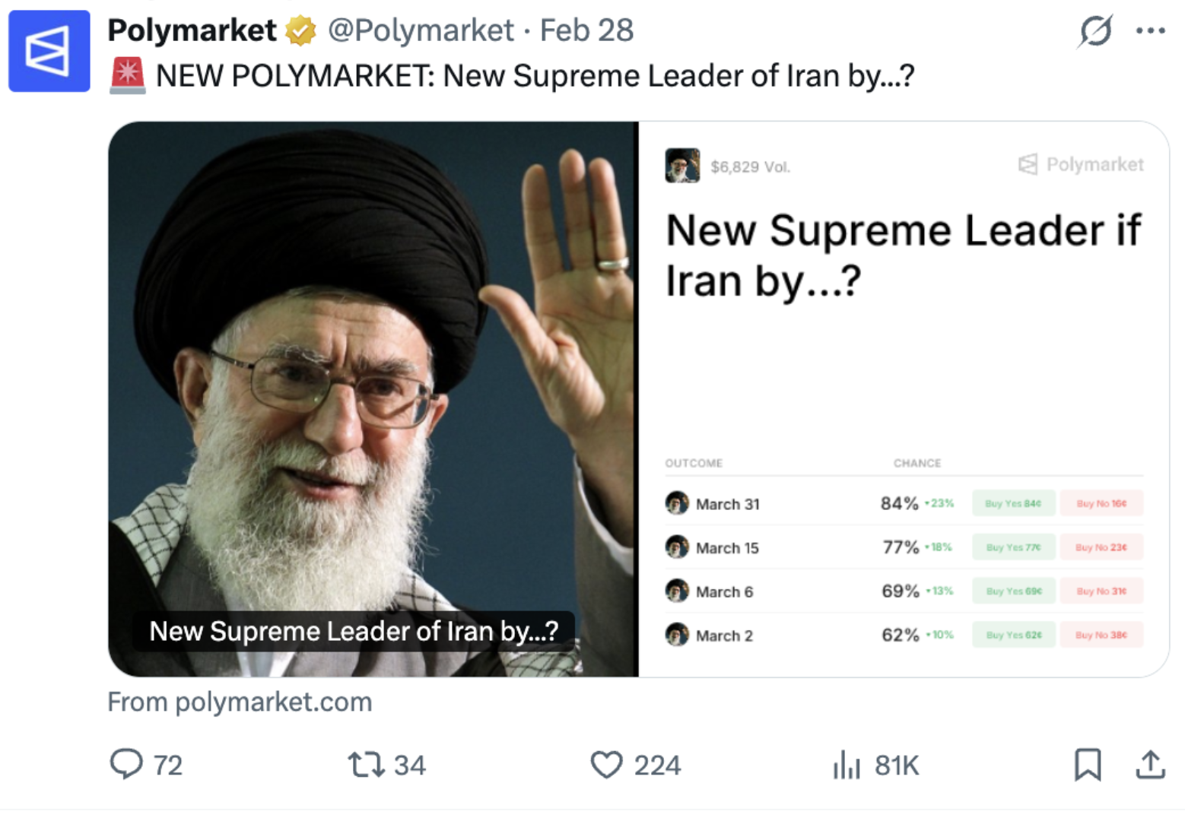Click the share upload icon
This screenshot has height=821, width=1185.
click(1150, 764)
